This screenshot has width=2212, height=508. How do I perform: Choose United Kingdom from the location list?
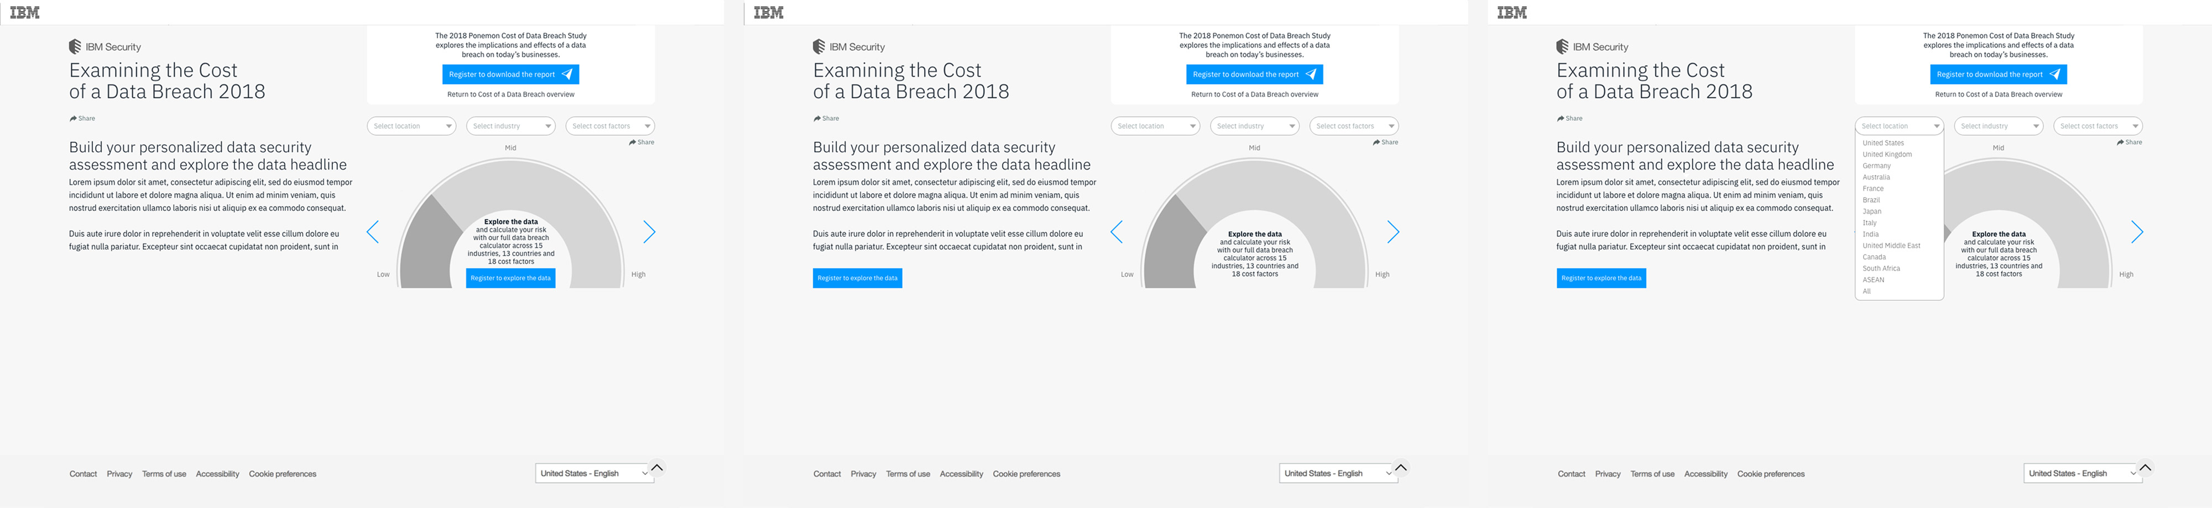coord(1887,155)
